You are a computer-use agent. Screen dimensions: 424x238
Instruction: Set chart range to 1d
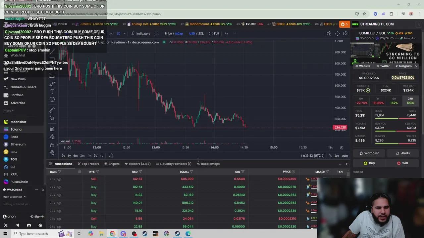point(102,156)
